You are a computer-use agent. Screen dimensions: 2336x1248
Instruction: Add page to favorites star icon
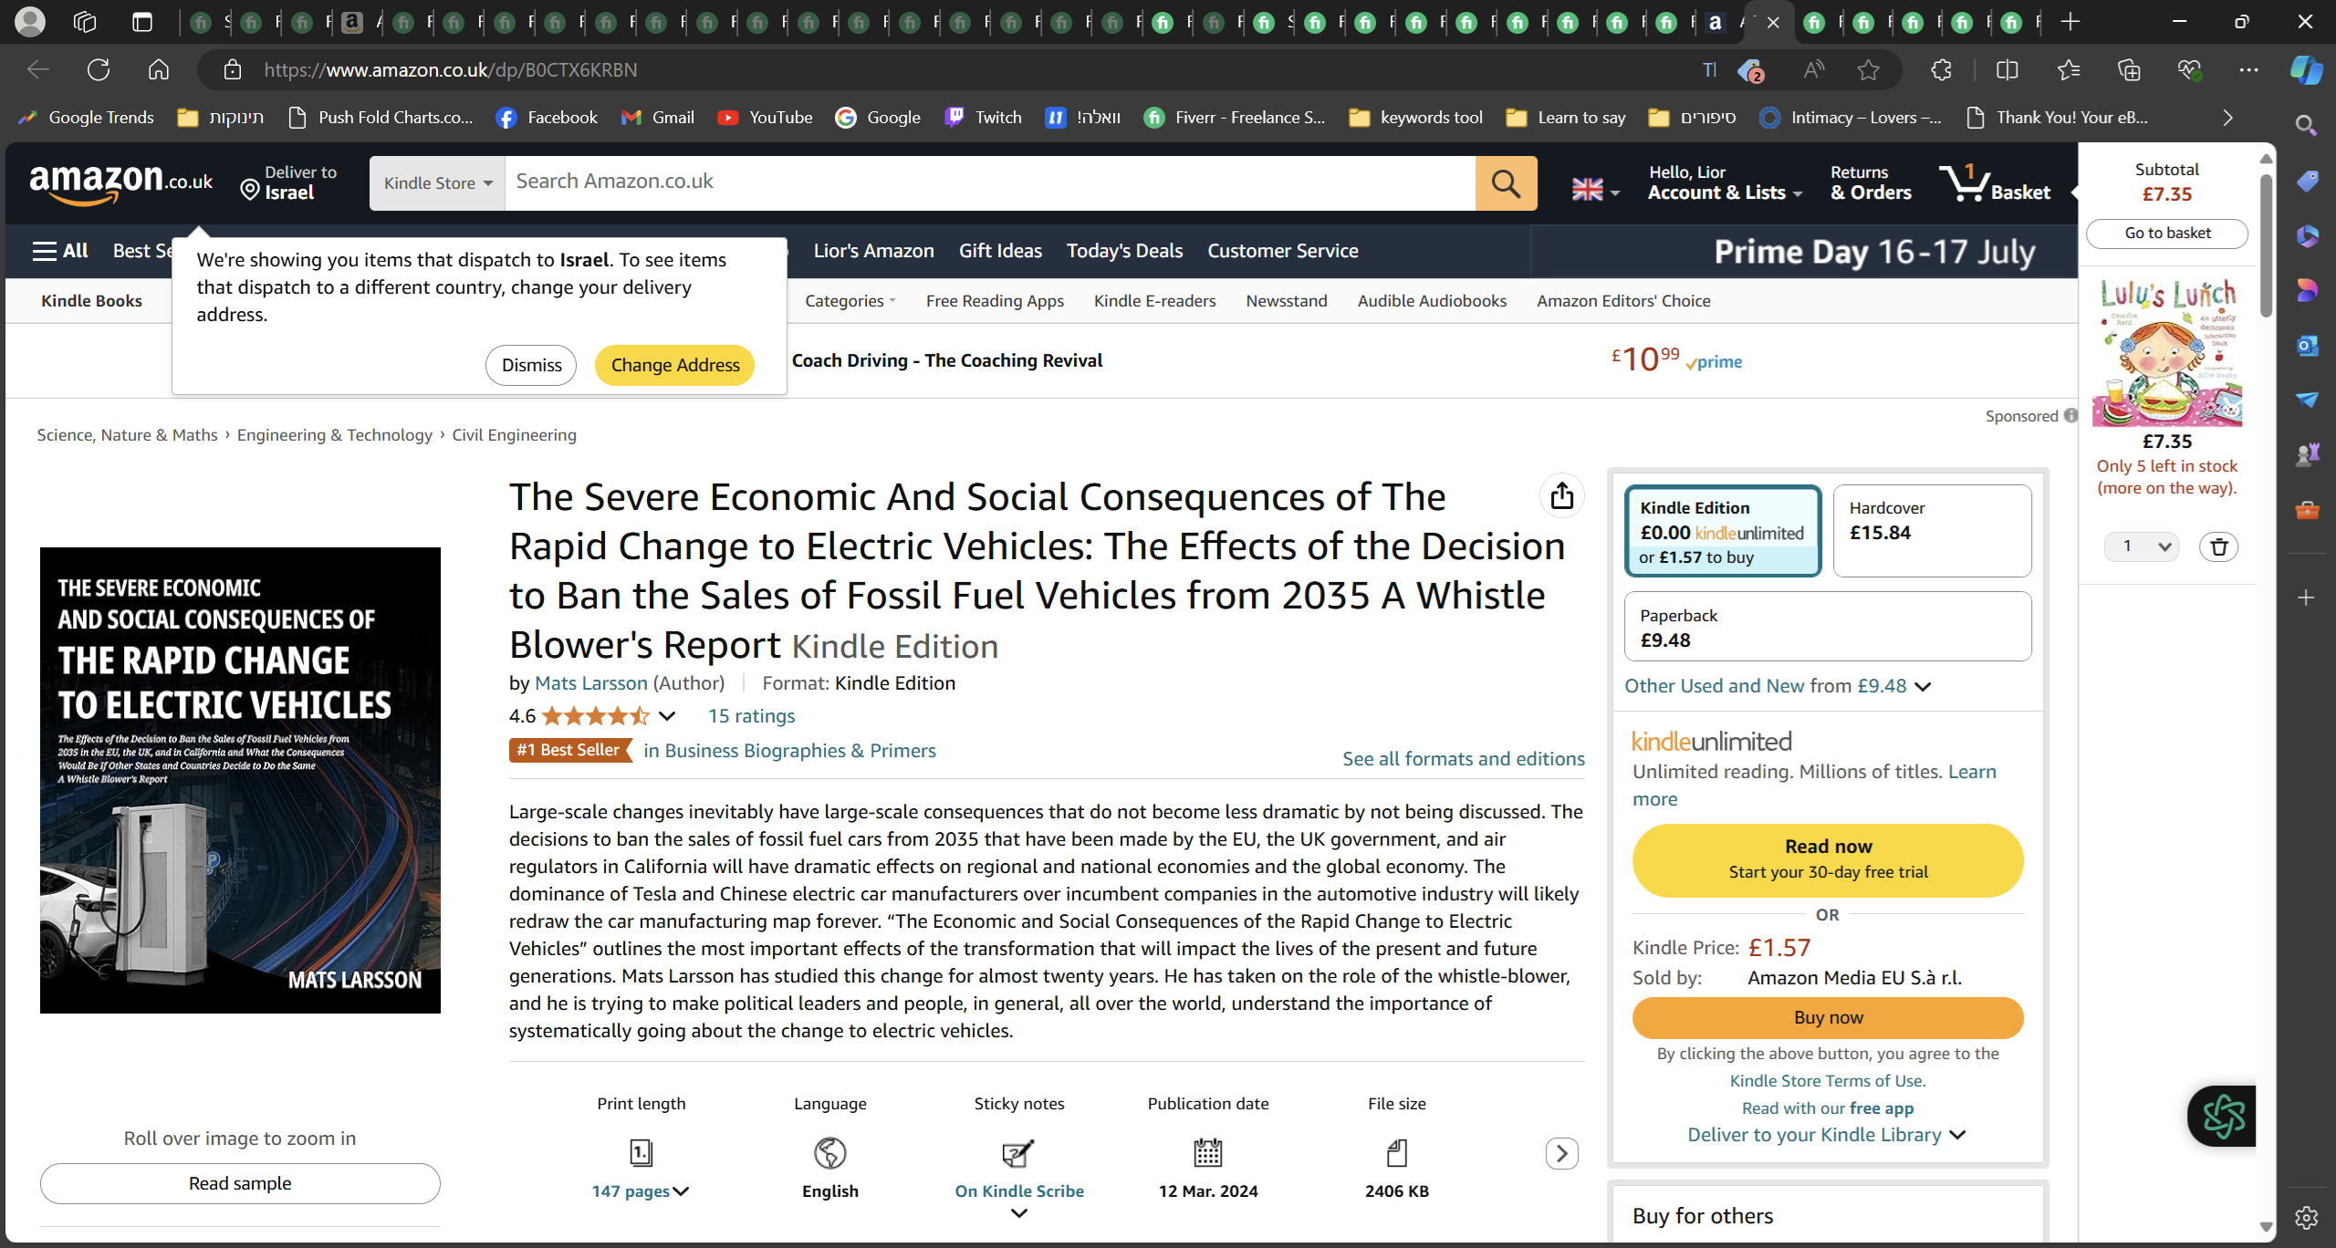[x=1868, y=69]
